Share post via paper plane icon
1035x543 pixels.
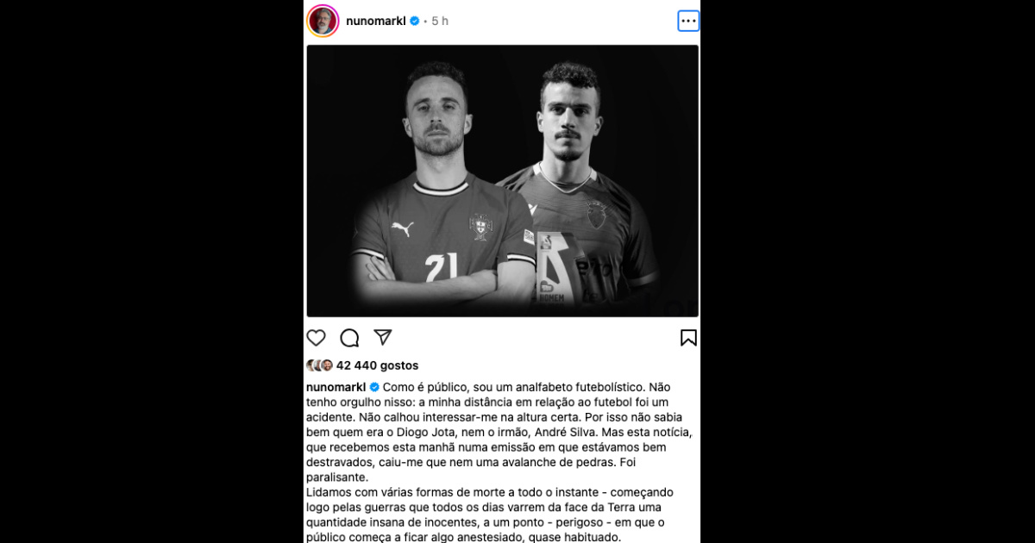[x=383, y=337]
